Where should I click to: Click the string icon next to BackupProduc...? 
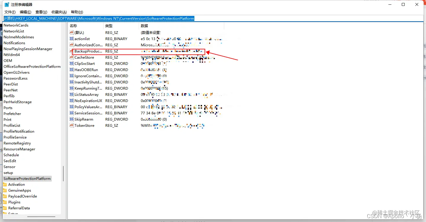(x=71, y=51)
